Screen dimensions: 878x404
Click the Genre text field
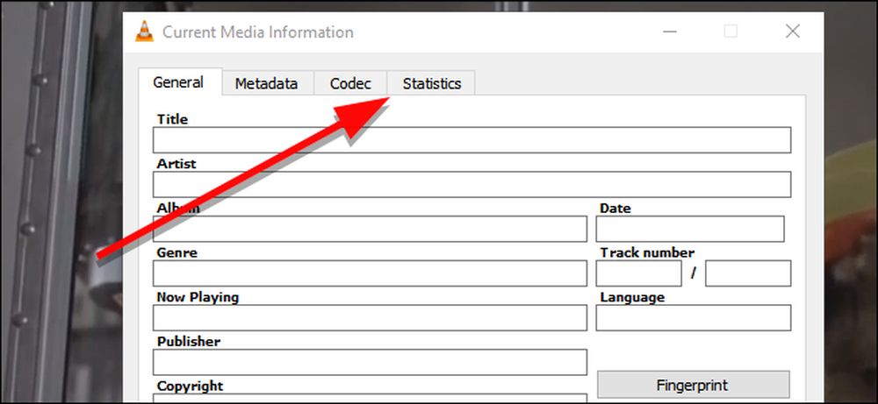pyautogui.click(x=370, y=273)
